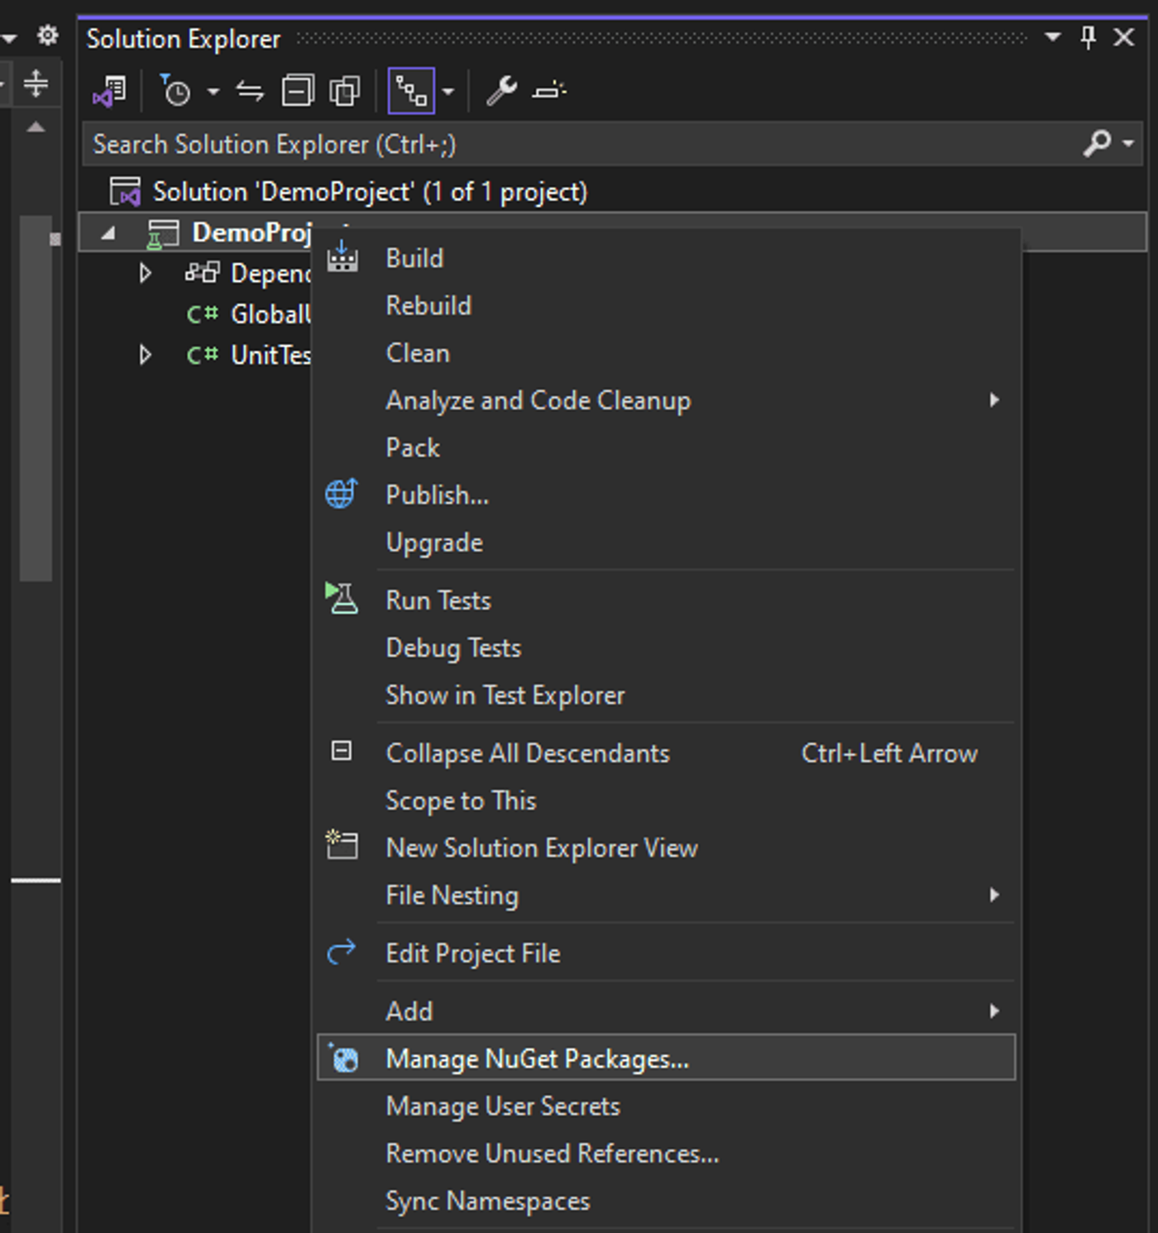
Task: Toggle auto-hide pin on Solution Explorer
Action: click(1089, 37)
